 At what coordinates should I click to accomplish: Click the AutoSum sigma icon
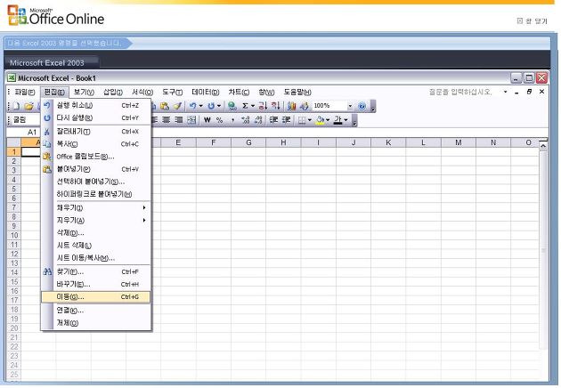click(245, 106)
